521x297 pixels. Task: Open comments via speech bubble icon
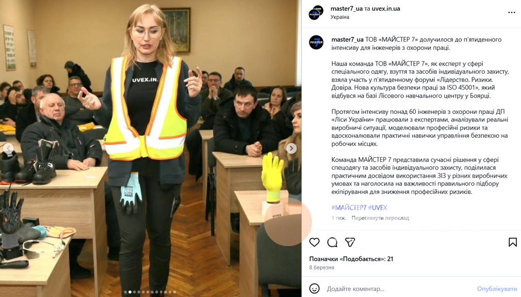(x=332, y=242)
